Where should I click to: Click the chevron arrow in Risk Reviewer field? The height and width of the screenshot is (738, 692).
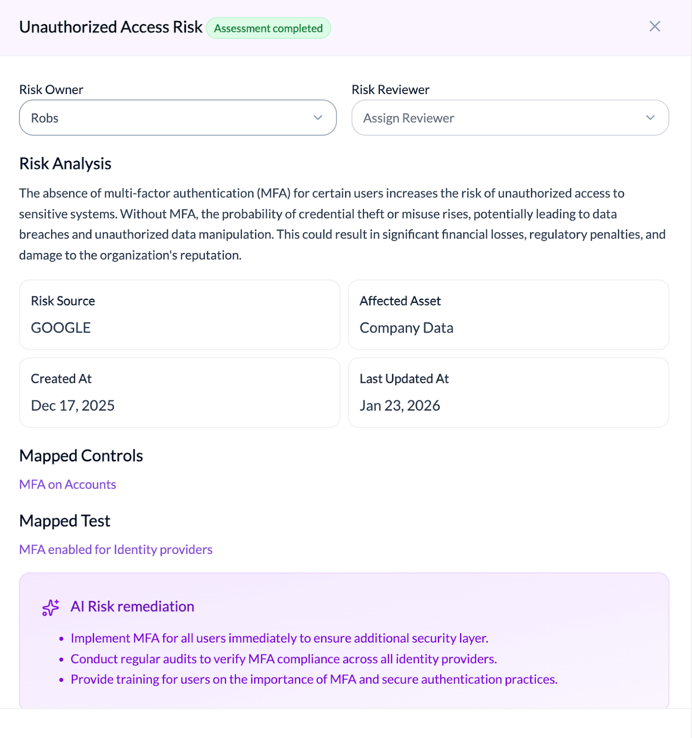click(650, 118)
